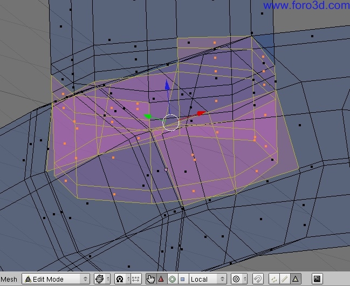This screenshot has height=286, width=350.
Task: Switch to vertex select mode
Action: click(x=274, y=279)
